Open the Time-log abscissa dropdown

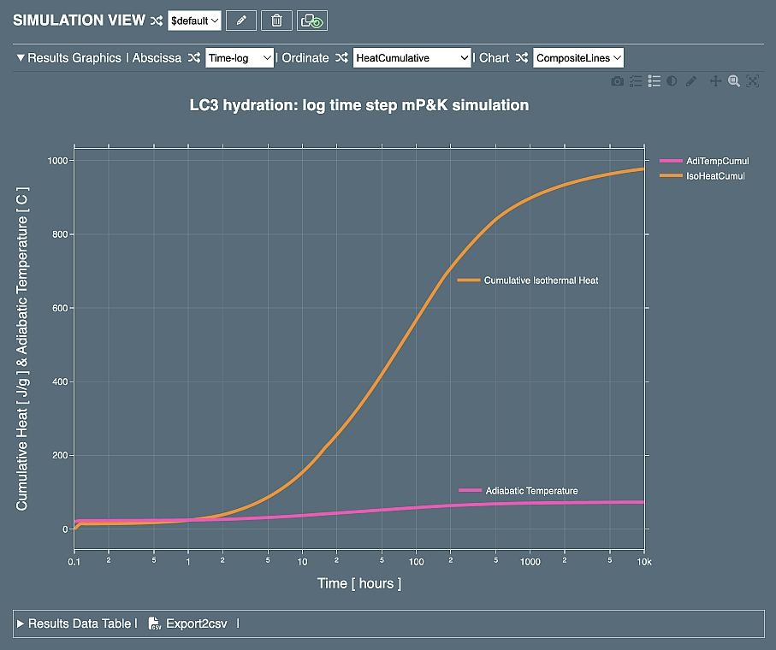[x=240, y=58]
